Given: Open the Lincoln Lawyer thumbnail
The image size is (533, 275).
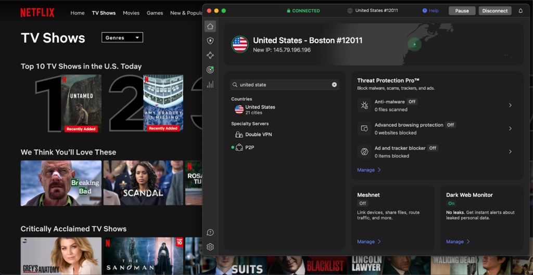Looking at the screenshot, I should (x=389, y=266).
